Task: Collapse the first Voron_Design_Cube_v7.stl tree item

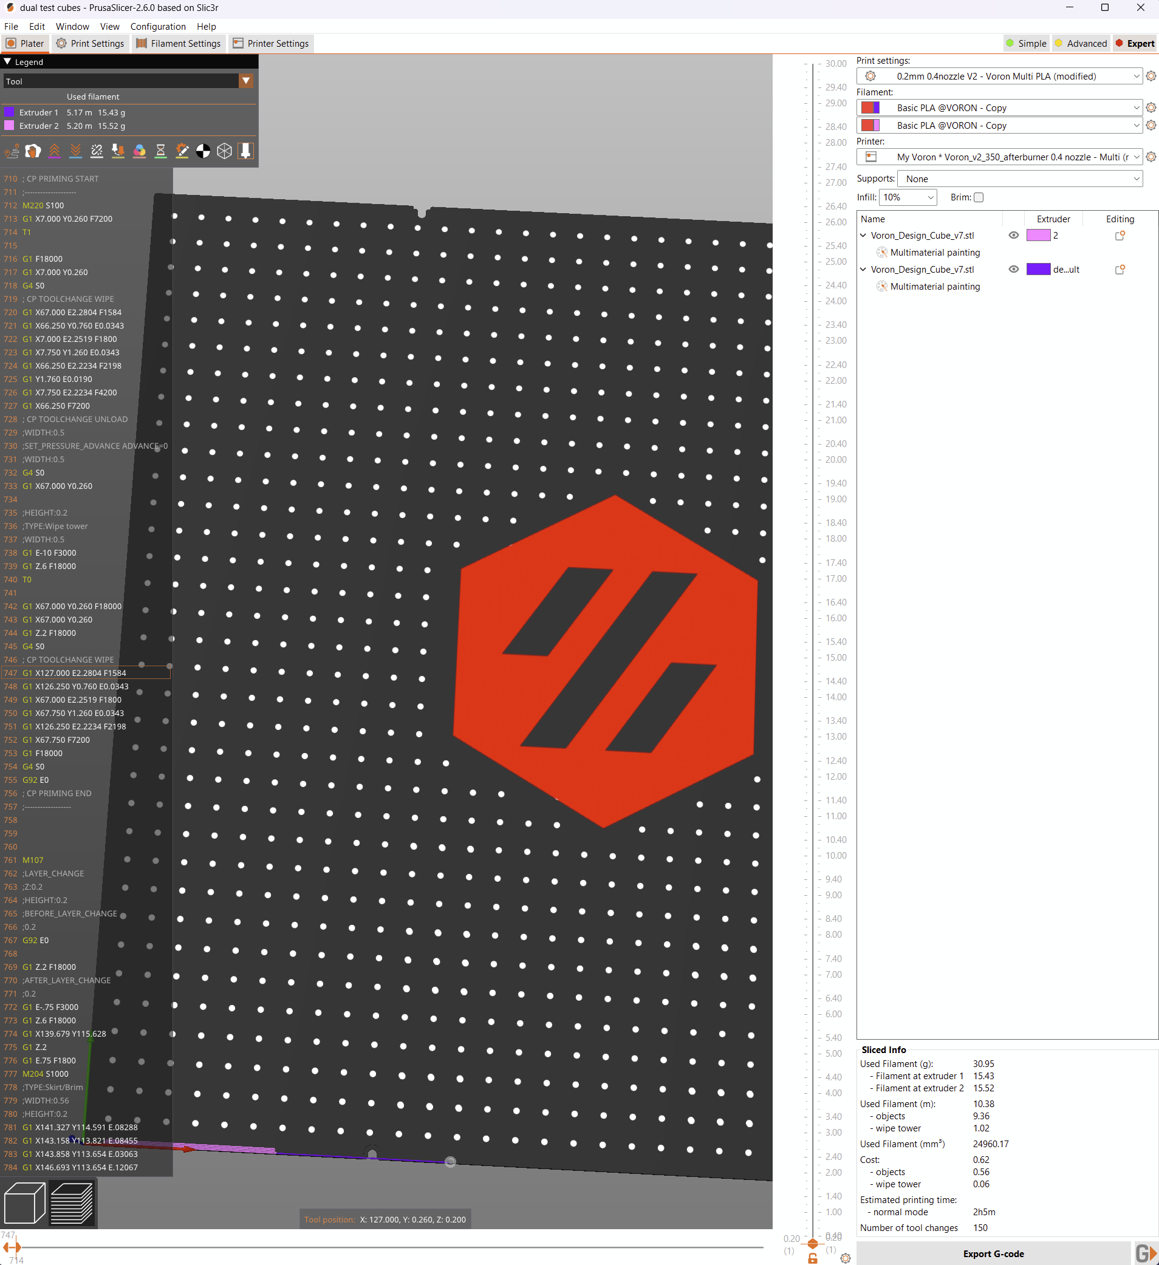Action: (x=862, y=235)
